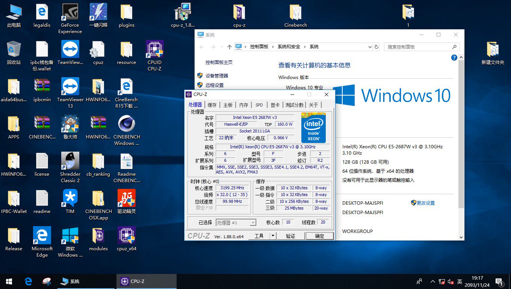This screenshot has width=511, height=289.
Task: Open CINEBENCH Windows application icon
Action: pos(127,131)
